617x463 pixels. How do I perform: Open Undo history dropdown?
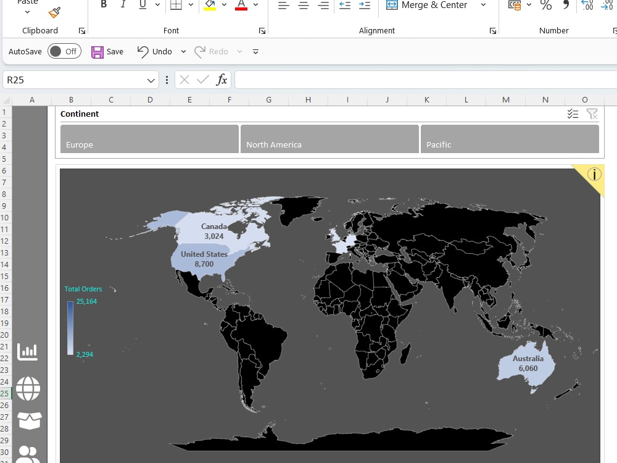(x=183, y=52)
